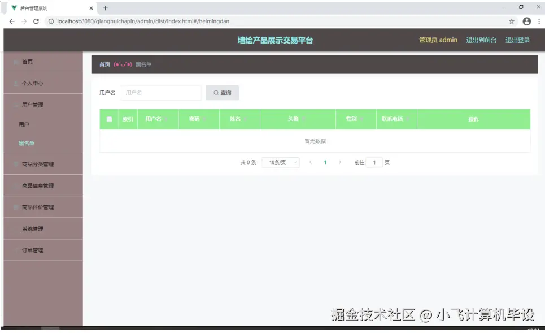Click the 退出到前台 link in header
545x333 pixels.
coord(481,40)
